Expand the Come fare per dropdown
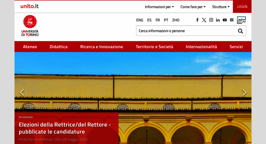This screenshot has height=144, width=266. tap(193, 7)
